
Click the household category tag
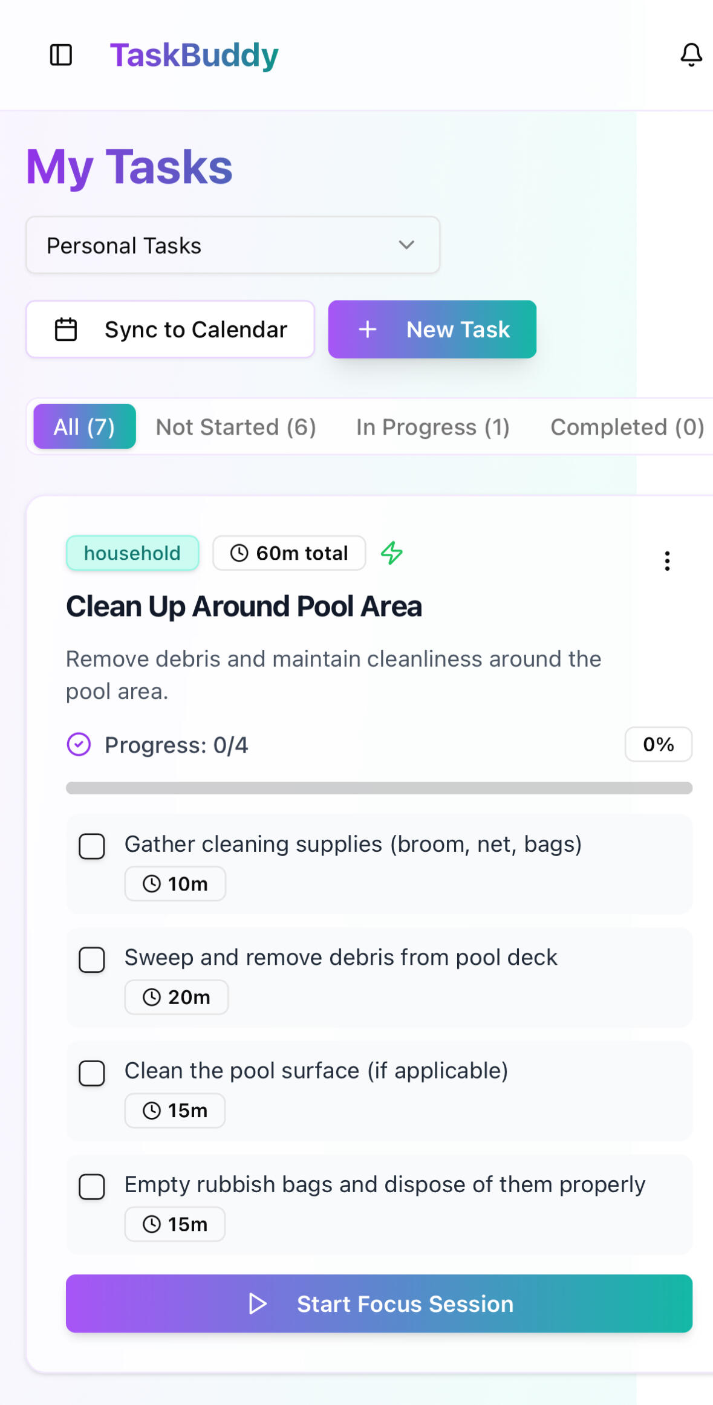click(132, 553)
